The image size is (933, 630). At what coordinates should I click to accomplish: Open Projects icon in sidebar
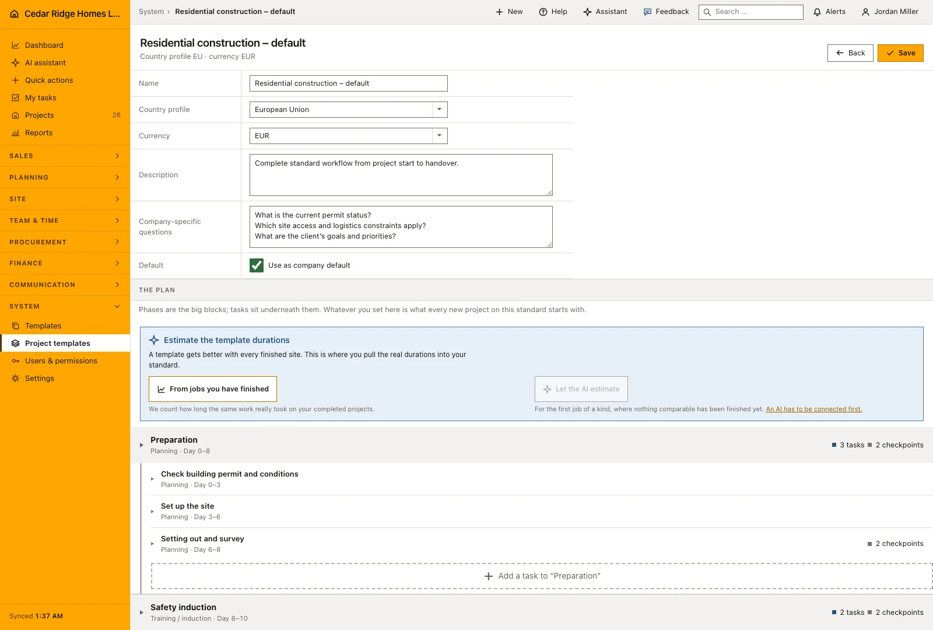tap(16, 116)
